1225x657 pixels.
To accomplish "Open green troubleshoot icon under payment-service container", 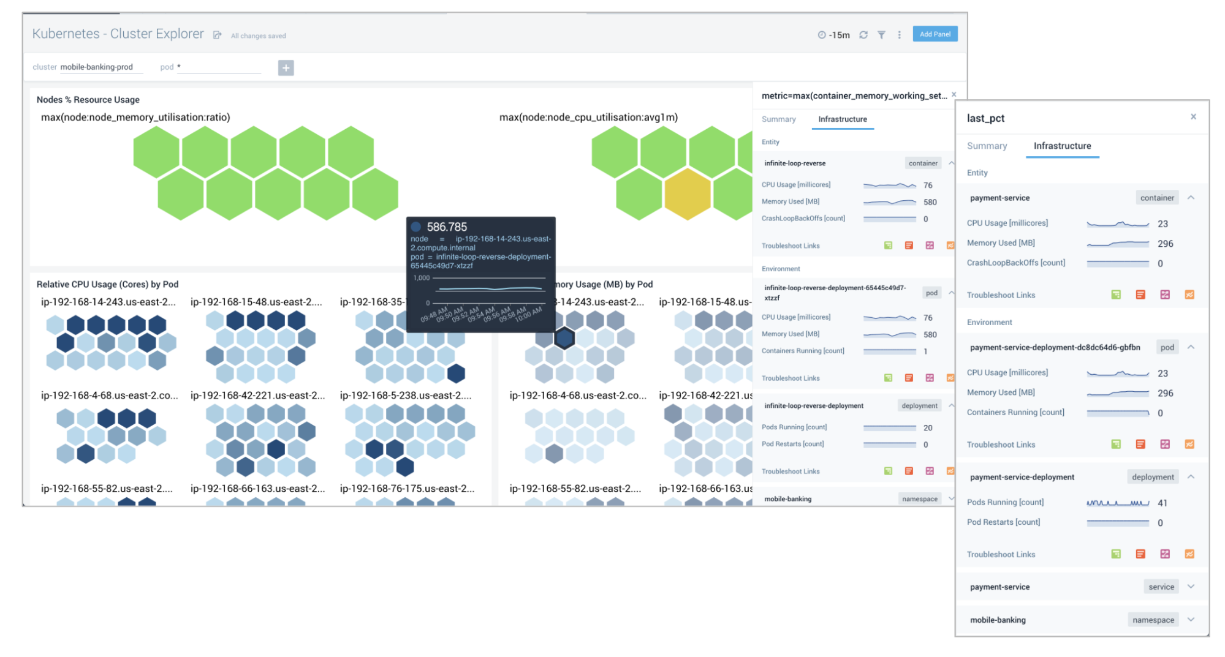I will click(1116, 295).
